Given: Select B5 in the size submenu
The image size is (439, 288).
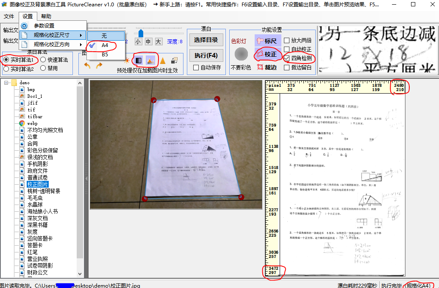Looking at the screenshot, I should pos(106,54).
